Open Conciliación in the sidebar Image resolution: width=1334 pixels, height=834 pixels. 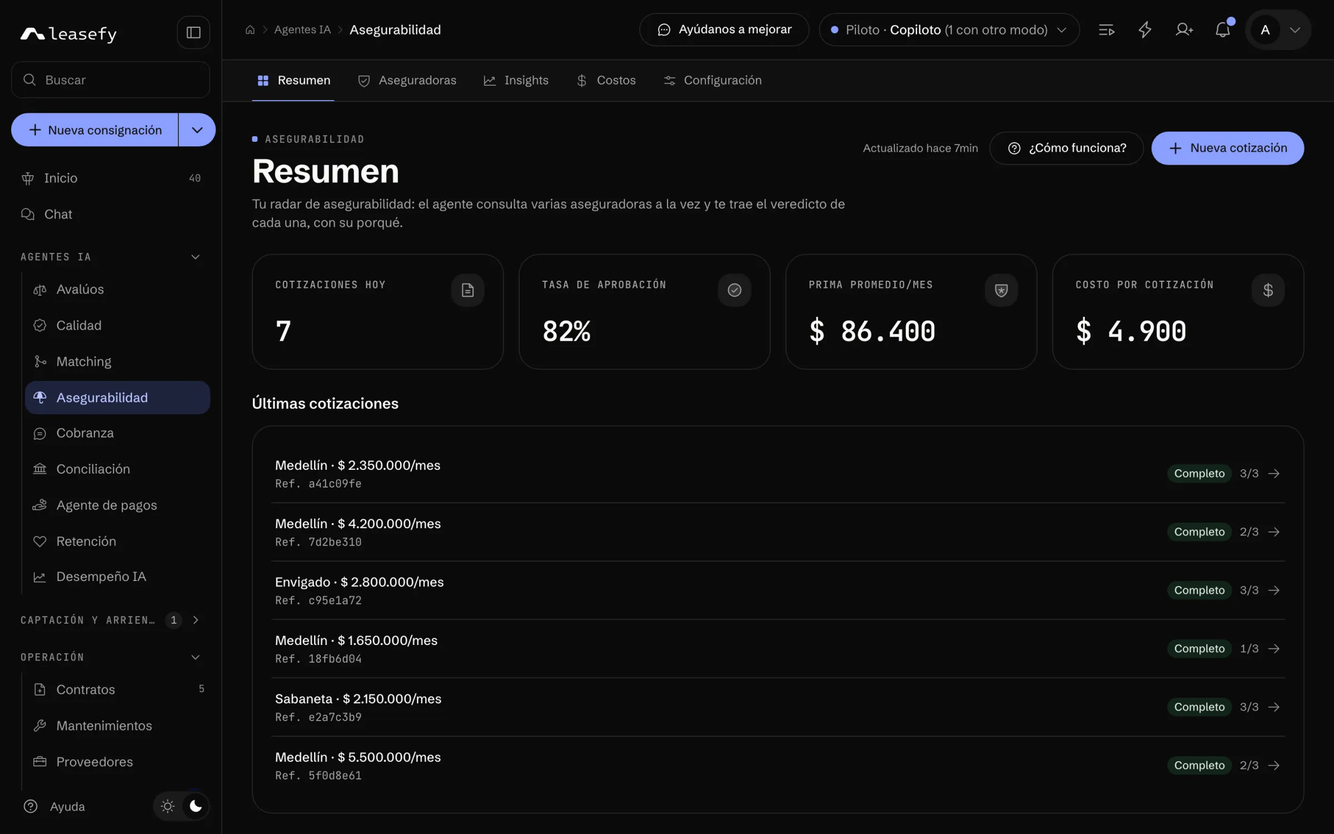(117, 469)
